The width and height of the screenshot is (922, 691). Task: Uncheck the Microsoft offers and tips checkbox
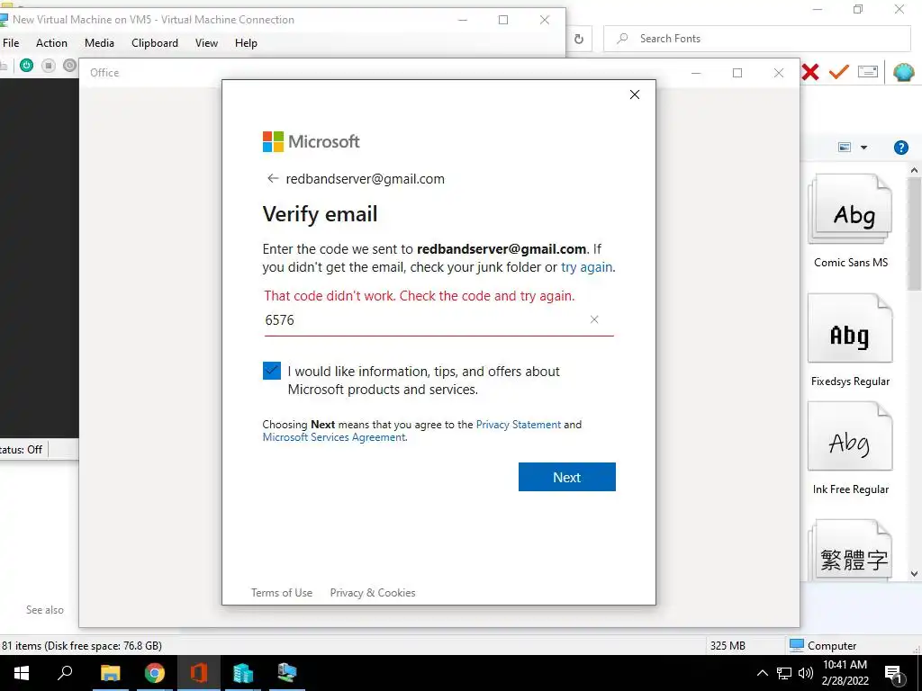pyautogui.click(x=272, y=371)
